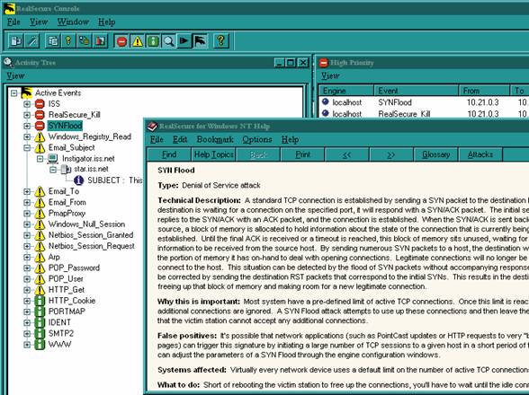Expand the Windows_Registry_Read node
Image resolution: width=529 pixels, height=395 pixels.
coord(27,137)
